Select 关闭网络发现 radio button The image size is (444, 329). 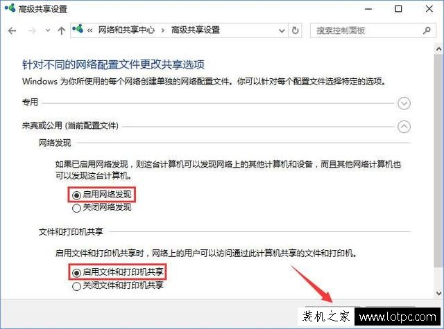[76, 208]
